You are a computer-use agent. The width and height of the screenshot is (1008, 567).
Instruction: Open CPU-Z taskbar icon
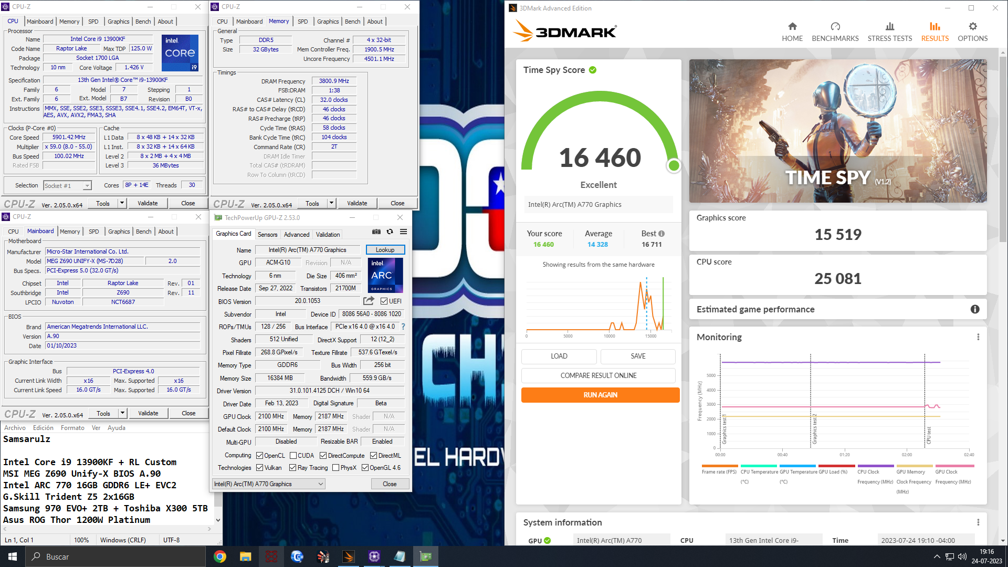coord(374,556)
